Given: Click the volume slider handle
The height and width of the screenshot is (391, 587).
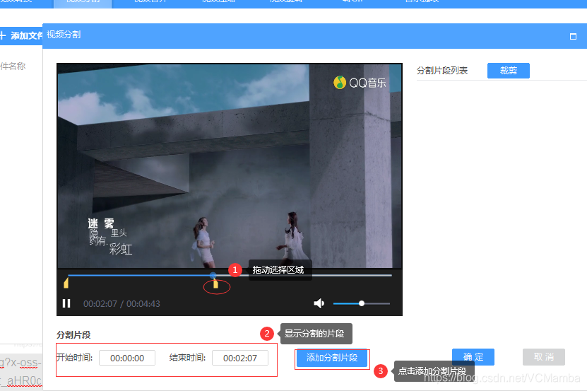Looking at the screenshot, I should 361,303.
